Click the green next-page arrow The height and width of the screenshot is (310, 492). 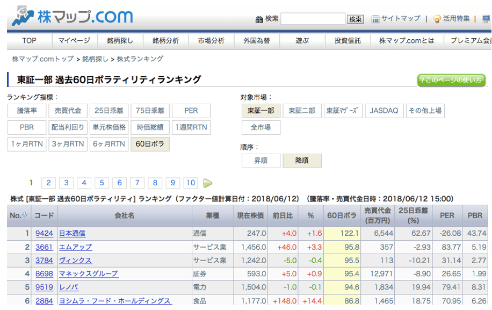[208, 183]
